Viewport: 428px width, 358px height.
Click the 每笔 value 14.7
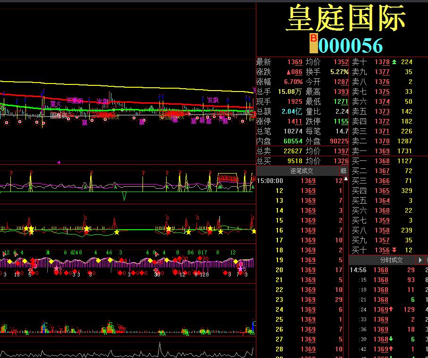tap(342, 131)
